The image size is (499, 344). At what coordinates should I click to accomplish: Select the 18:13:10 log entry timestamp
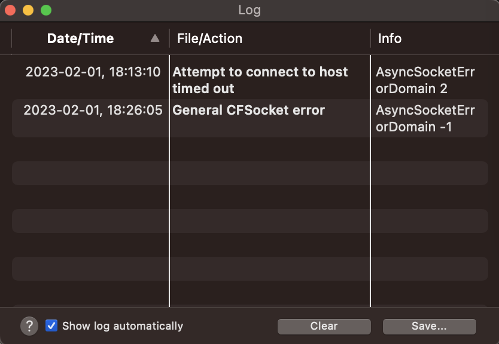coord(93,72)
